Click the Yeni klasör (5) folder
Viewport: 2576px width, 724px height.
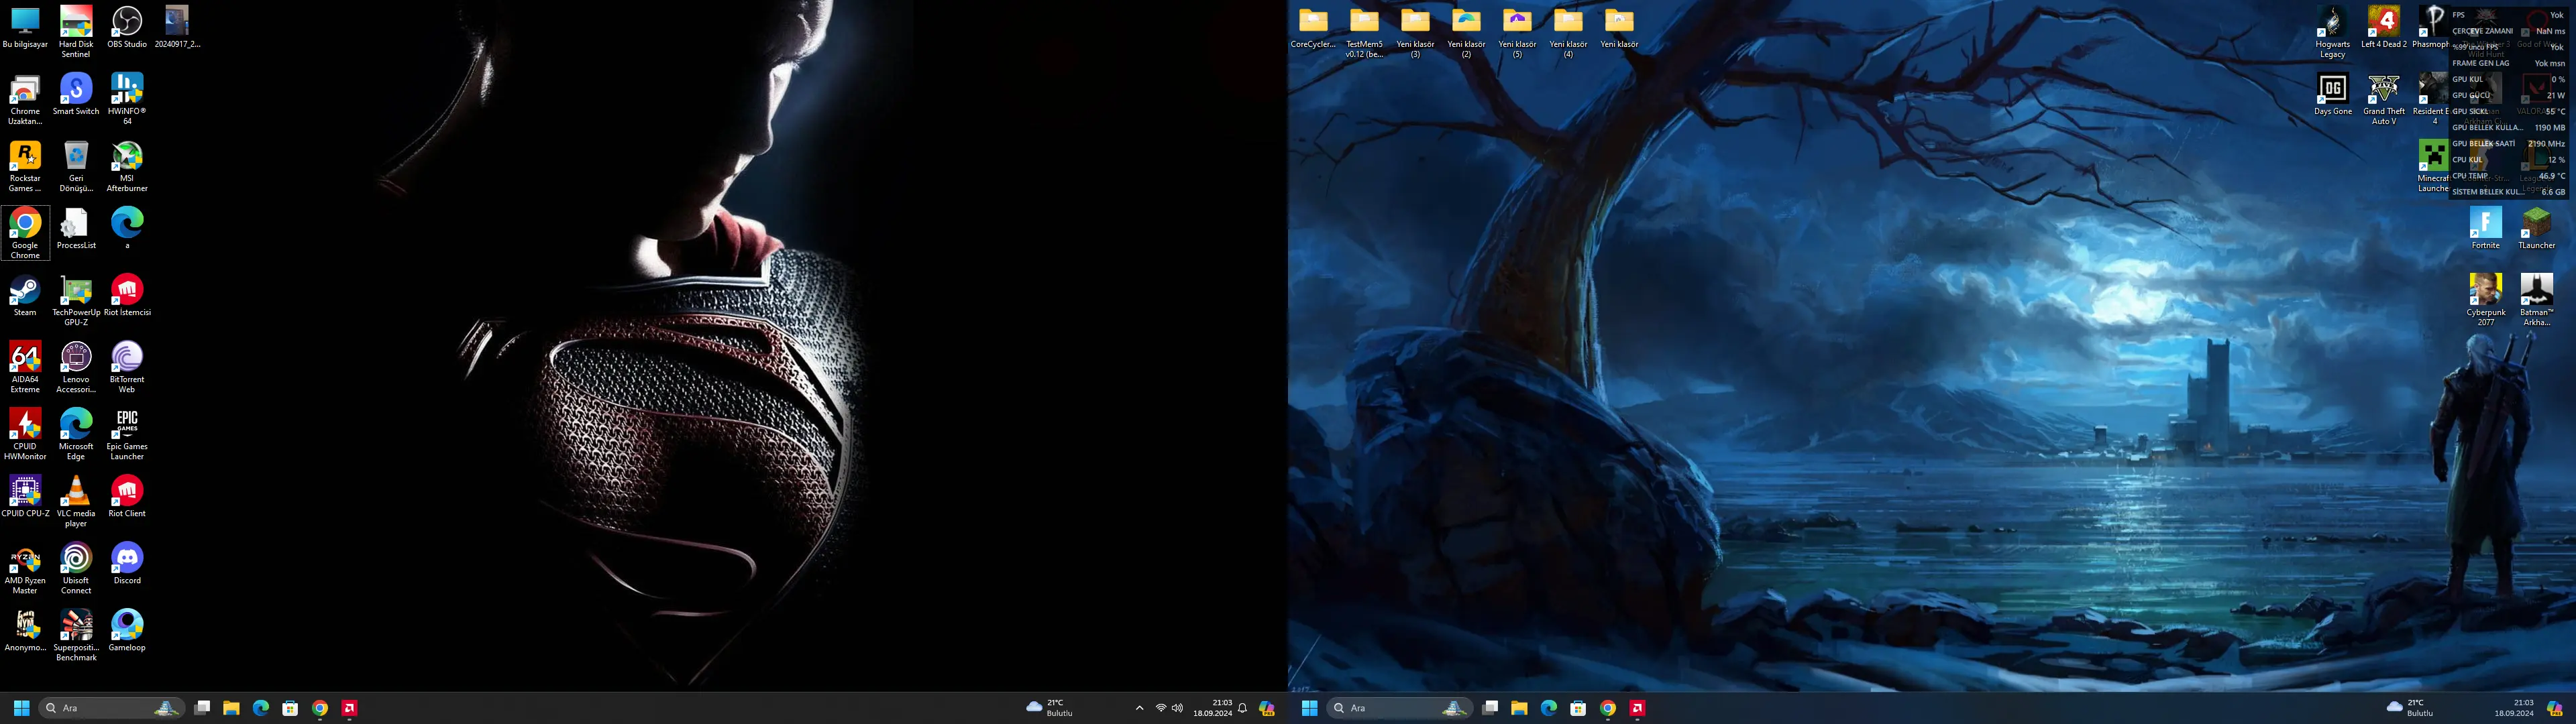pos(1517,32)
